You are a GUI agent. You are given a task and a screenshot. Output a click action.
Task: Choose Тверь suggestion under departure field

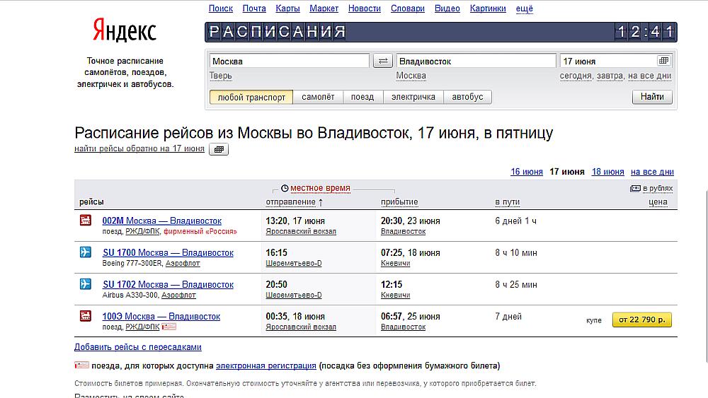(220, 76)
